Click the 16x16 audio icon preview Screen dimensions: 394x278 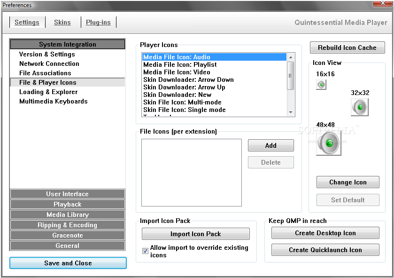[321, 85]
